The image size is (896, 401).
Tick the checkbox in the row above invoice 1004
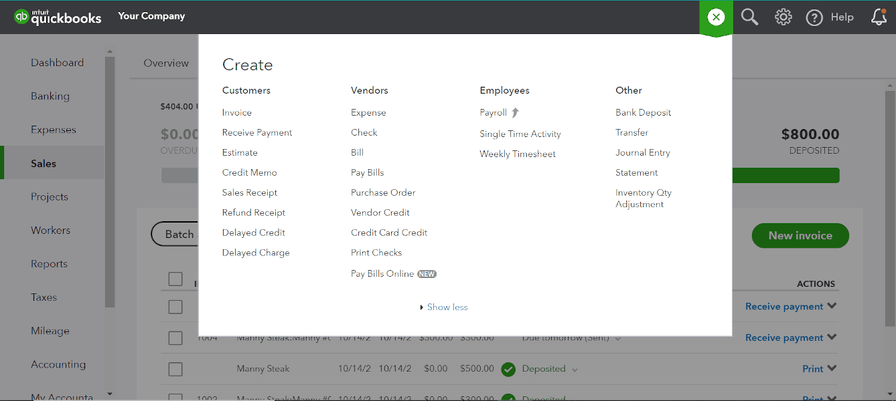tap(175, 307)
